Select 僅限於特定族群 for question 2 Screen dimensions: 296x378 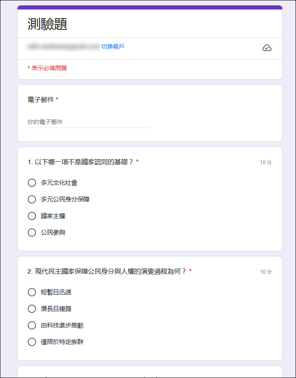pyautogui.click(x=32, y=342)
